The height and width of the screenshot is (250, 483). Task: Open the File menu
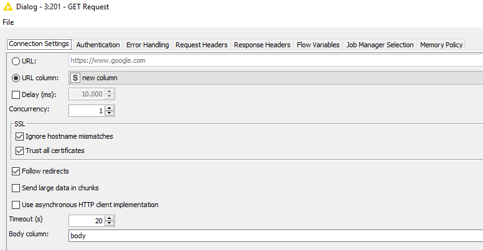point(7,22)
